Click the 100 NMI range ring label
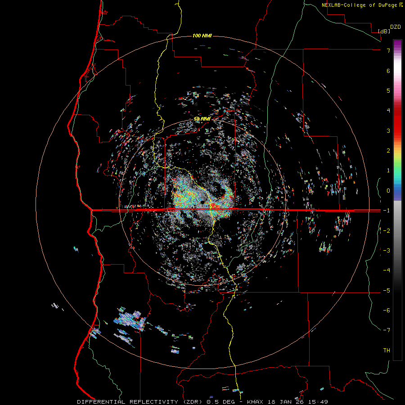405x405 pixels. pyautogui.click(x=202, y=36)
